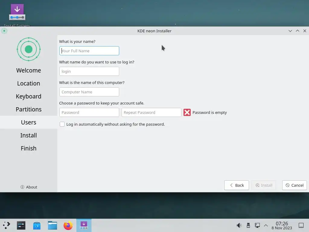
Task: Go to the Partitions step
Action: pyautogui.click(x=29, y=109)
